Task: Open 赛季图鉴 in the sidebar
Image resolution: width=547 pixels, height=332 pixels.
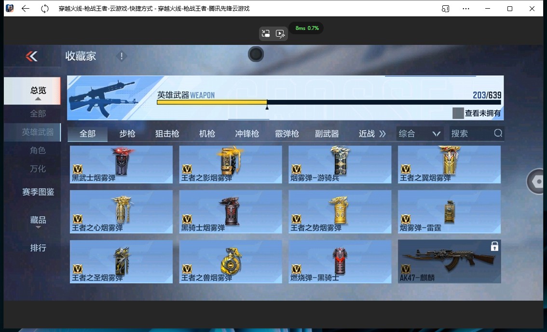Action: (x=38, y=192)
